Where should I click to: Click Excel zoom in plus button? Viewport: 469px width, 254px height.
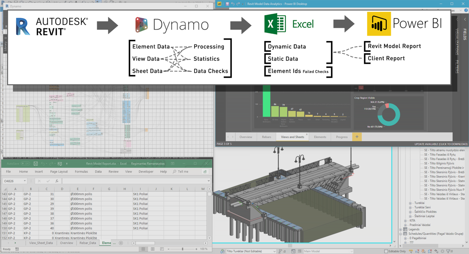coord(196,249)
